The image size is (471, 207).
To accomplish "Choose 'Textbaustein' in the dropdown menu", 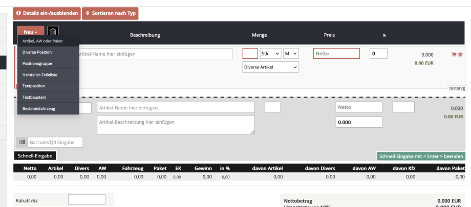I will pyautogui.click(x=34, y=97).
